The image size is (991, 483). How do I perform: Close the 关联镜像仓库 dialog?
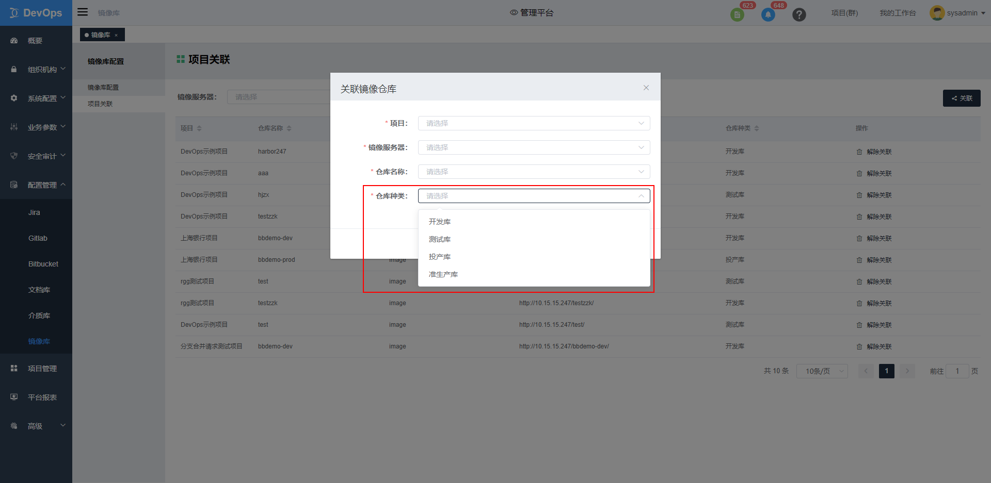click(x=646, y=88)
